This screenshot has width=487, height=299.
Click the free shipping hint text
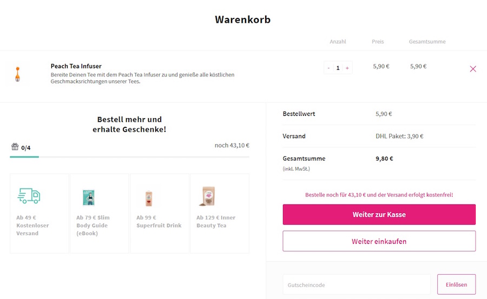click(379, 194)
